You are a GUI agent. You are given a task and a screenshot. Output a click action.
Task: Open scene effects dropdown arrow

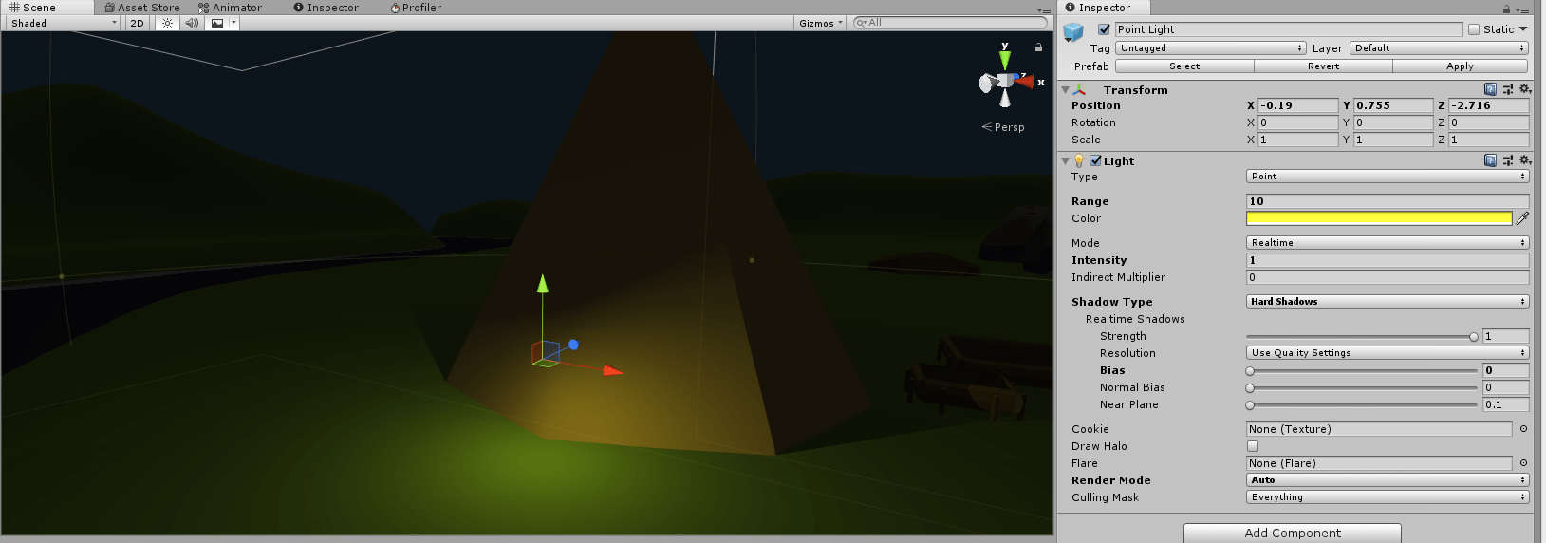(233, 23)
